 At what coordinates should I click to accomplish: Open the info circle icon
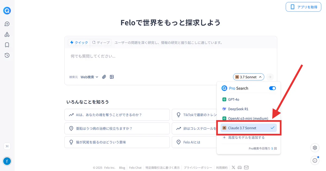[x=315, y=160]
